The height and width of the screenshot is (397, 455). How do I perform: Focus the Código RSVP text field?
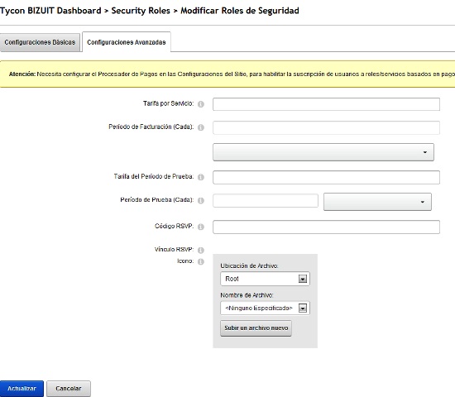pos(326,227)
